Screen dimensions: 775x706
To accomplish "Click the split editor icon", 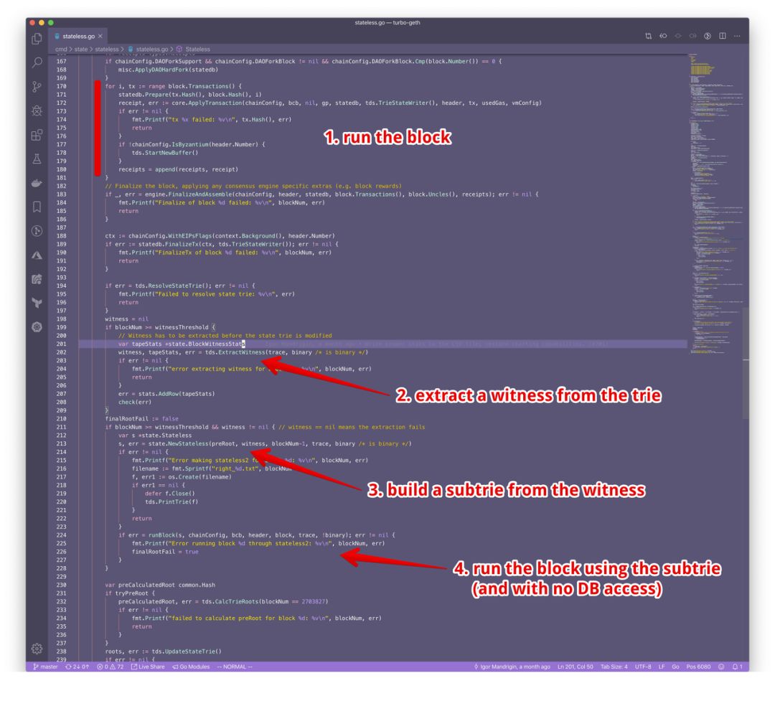I will [723, 36].
